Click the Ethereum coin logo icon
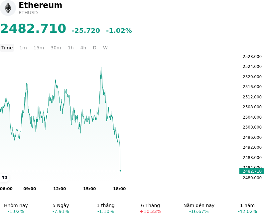Image resolution: width=266 pixels, height=218 pixels. click(8, 8)
